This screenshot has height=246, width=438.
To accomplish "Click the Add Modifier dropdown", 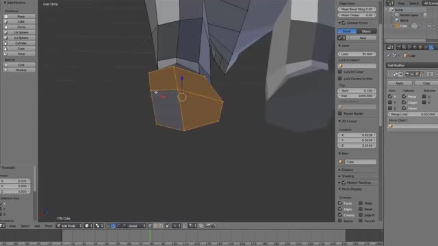I will point(412,66).
